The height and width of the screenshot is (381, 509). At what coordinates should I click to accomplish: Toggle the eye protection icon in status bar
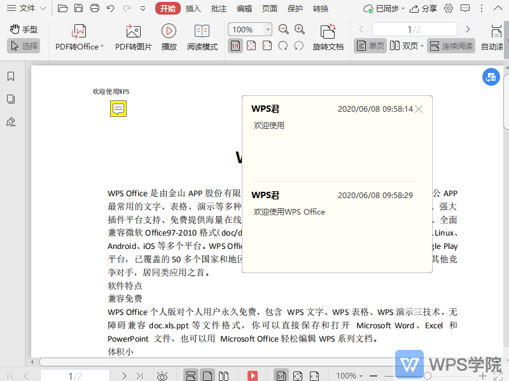[162, 375]
